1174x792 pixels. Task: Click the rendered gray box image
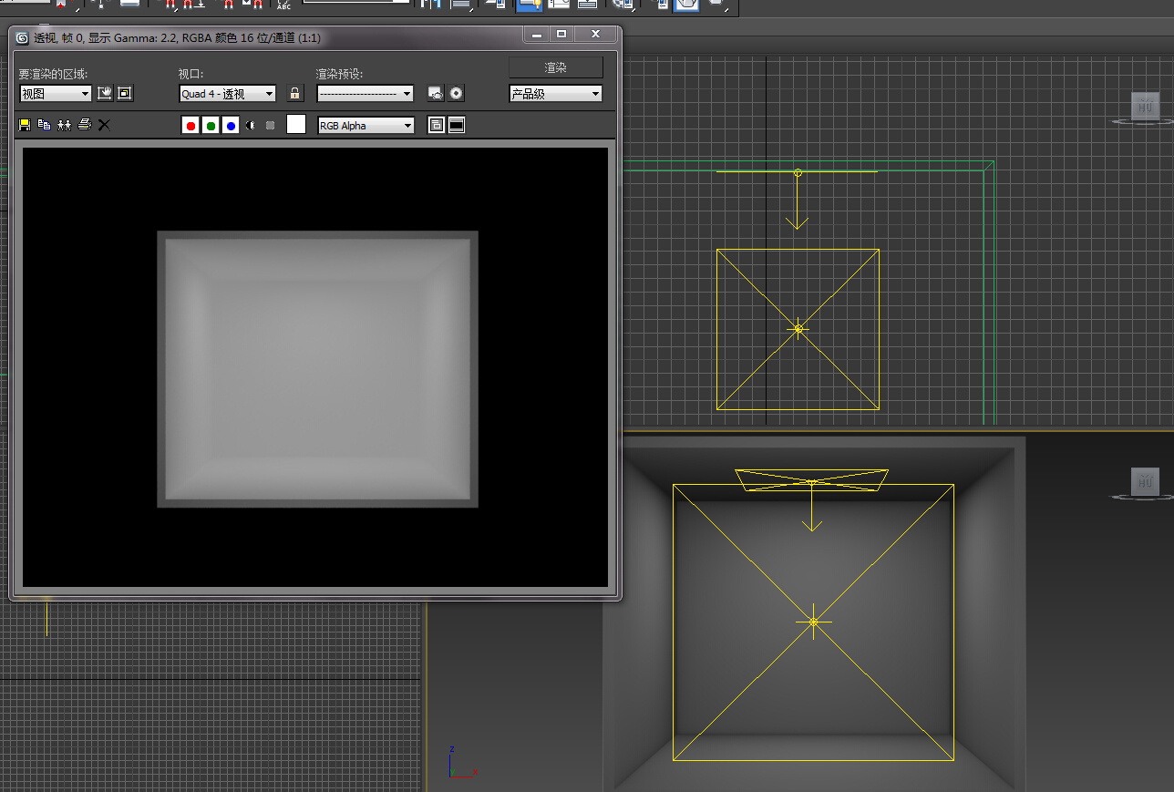pos(317,368)
